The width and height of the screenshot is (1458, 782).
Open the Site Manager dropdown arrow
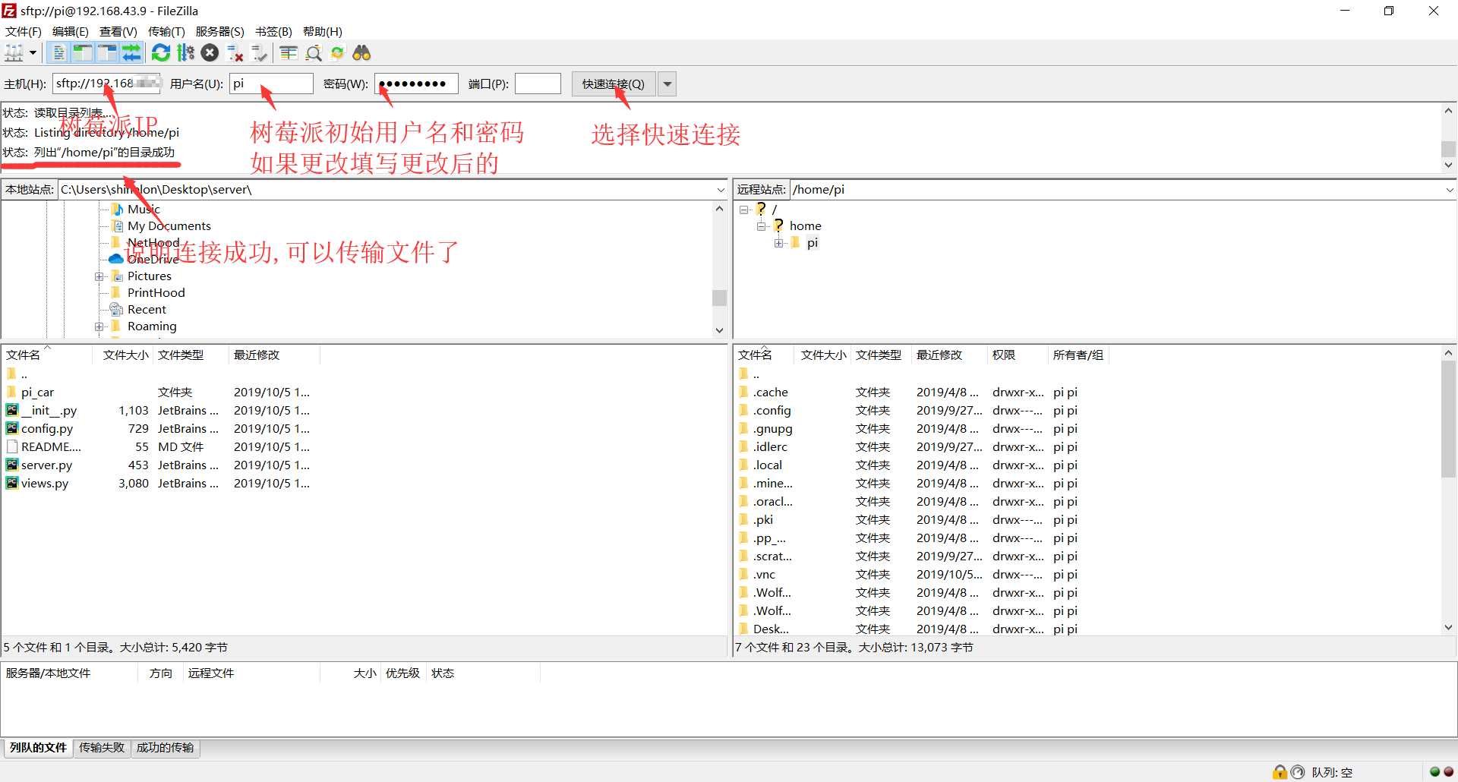click(x=33, y=53)
